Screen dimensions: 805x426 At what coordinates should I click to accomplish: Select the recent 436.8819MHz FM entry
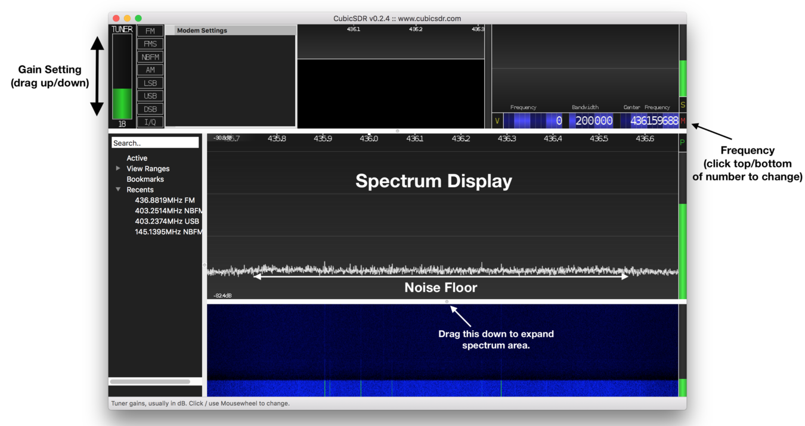coord(164,200)
